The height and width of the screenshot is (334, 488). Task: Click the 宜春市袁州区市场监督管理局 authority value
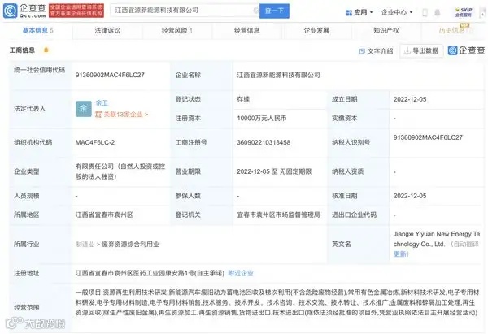278,215
